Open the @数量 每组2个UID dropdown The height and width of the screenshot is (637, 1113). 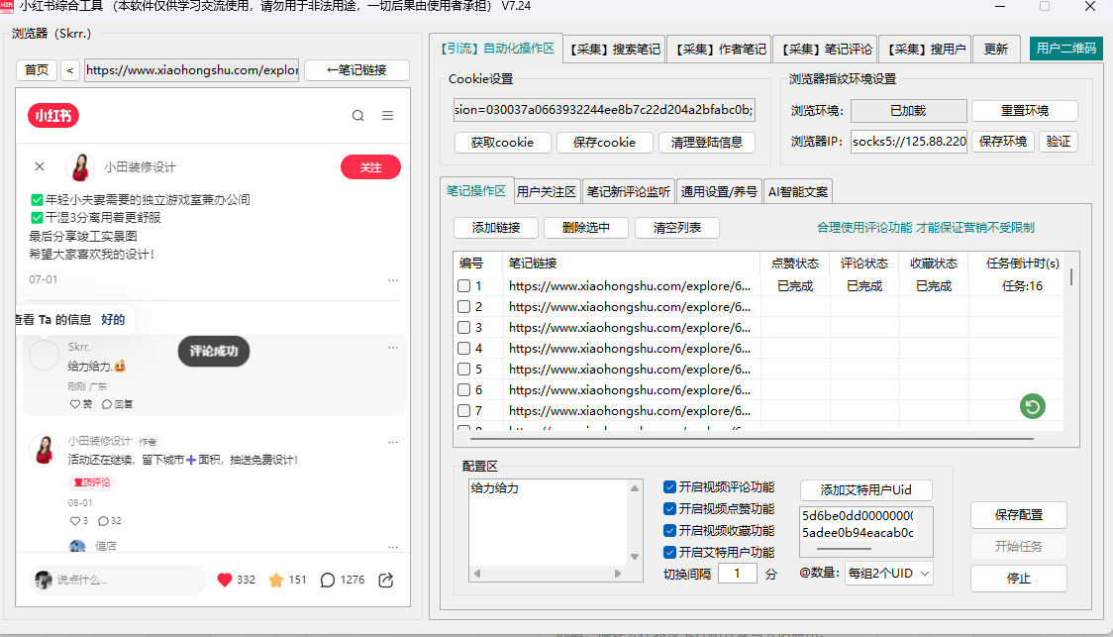click(x=888, y=574)
